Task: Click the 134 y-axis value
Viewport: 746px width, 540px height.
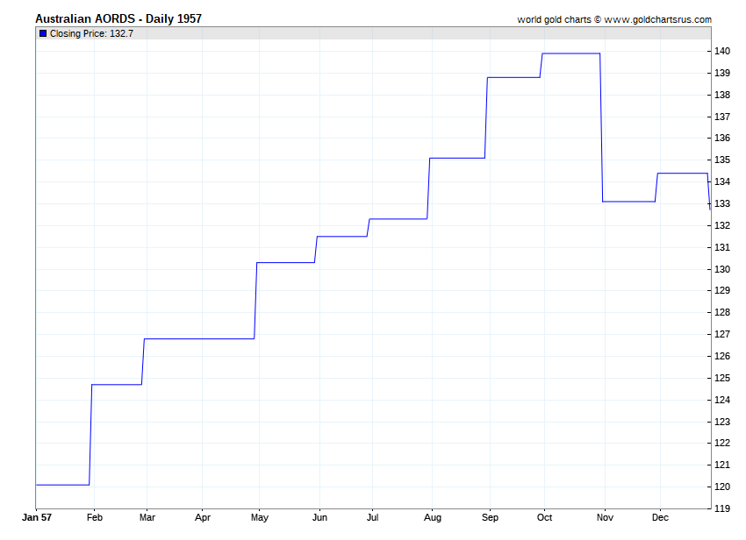Action: click(722, 181)
